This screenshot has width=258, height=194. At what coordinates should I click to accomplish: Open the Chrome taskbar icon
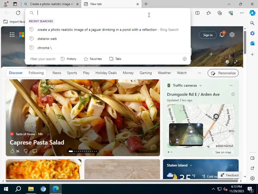(43, 189)
